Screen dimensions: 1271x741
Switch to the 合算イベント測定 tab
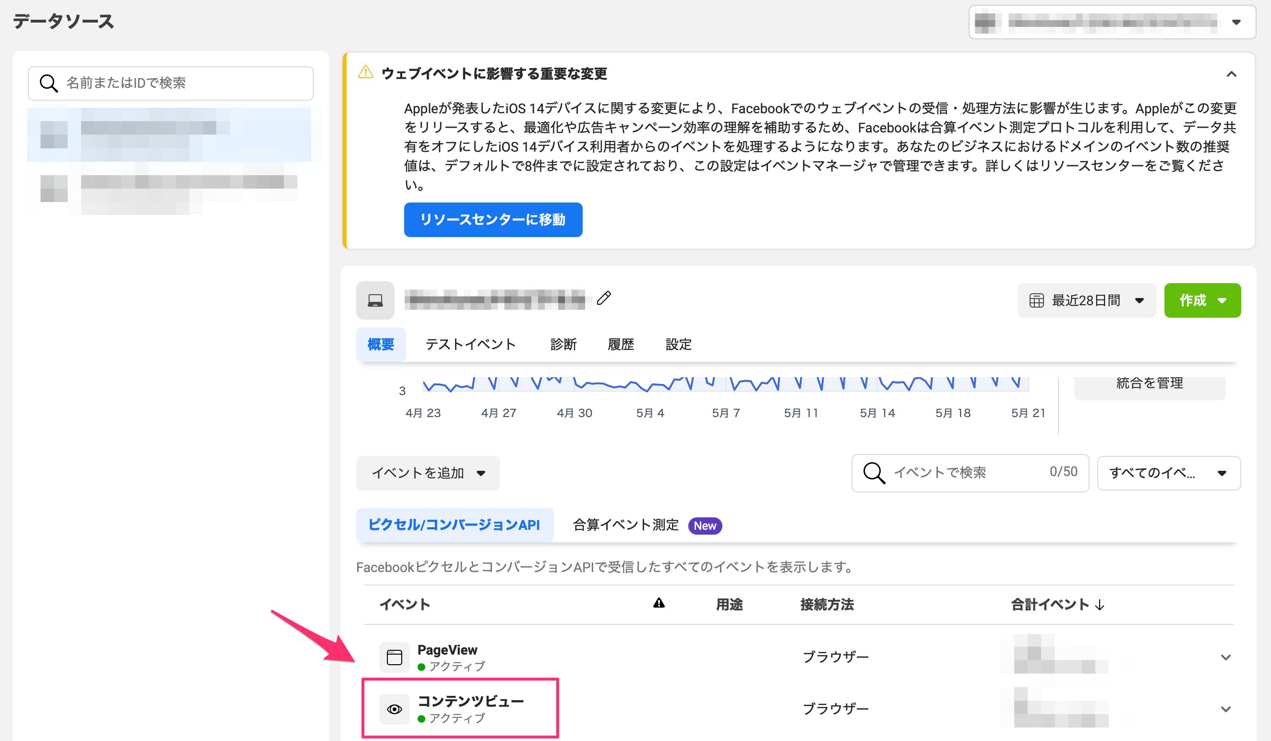625,525
